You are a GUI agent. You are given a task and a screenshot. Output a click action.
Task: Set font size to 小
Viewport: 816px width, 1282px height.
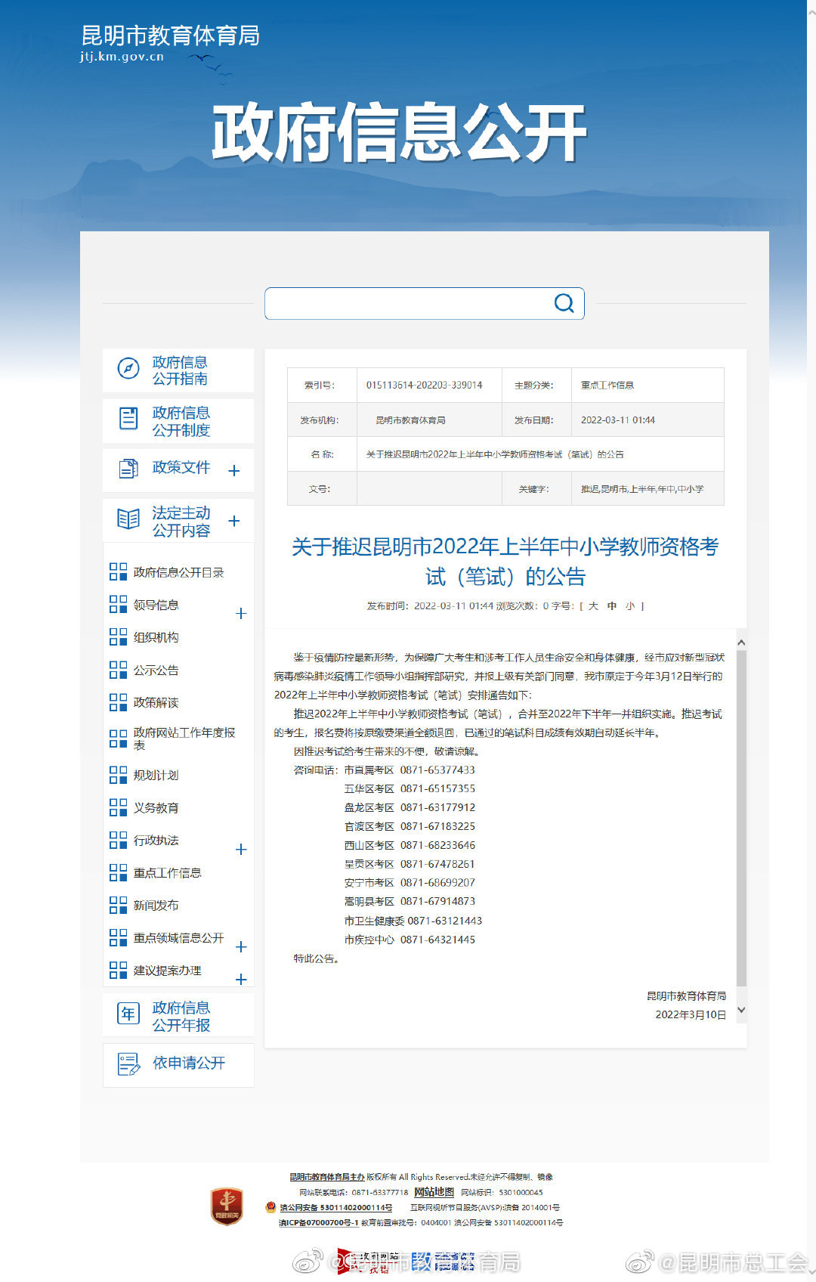pyautogui.click(x=630, y=605)
